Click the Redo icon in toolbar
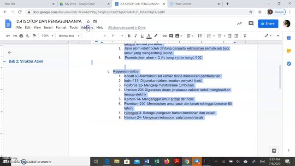 pos(15,36)
